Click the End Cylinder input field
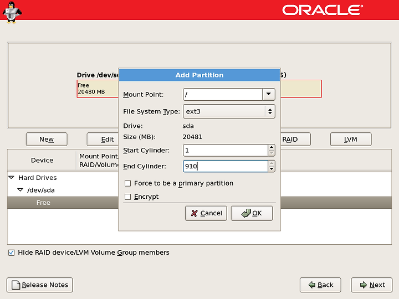The image size is (399, 299). pos(226,166)
